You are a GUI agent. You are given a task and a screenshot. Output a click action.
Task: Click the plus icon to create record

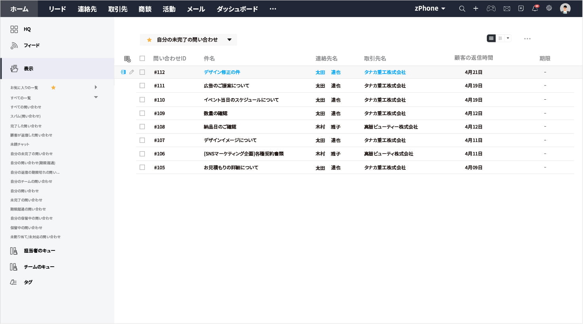(x=476, y=9)
